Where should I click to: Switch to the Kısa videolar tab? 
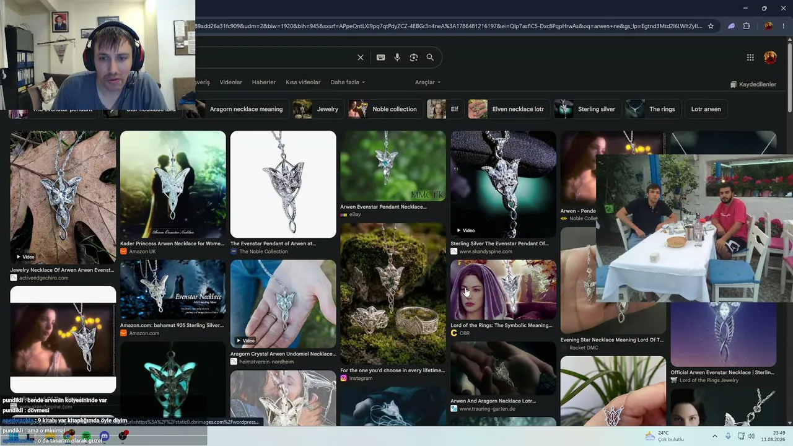point(303,82)
